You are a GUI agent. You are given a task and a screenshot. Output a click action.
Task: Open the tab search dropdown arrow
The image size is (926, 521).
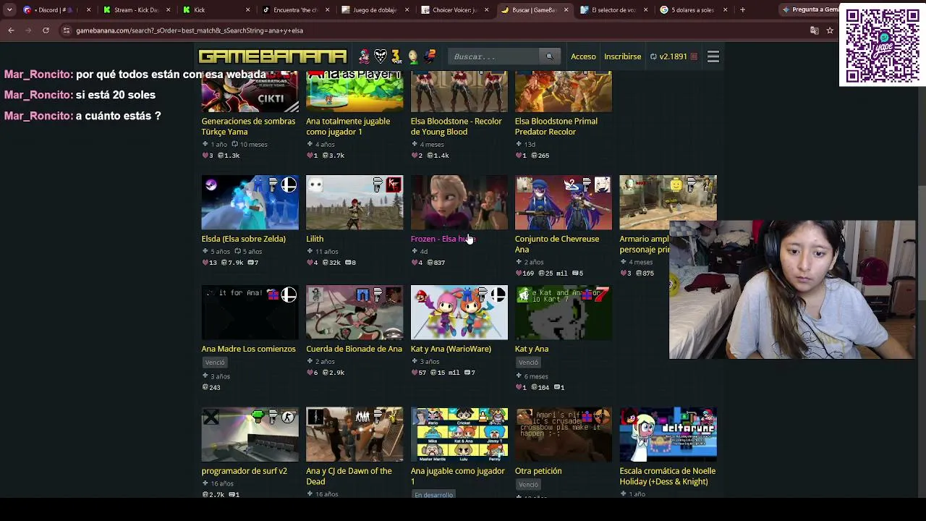tap(9, 10)
